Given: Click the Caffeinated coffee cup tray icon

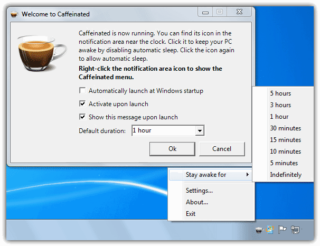Looking at the screenshot, I should [x=259, y=230].
